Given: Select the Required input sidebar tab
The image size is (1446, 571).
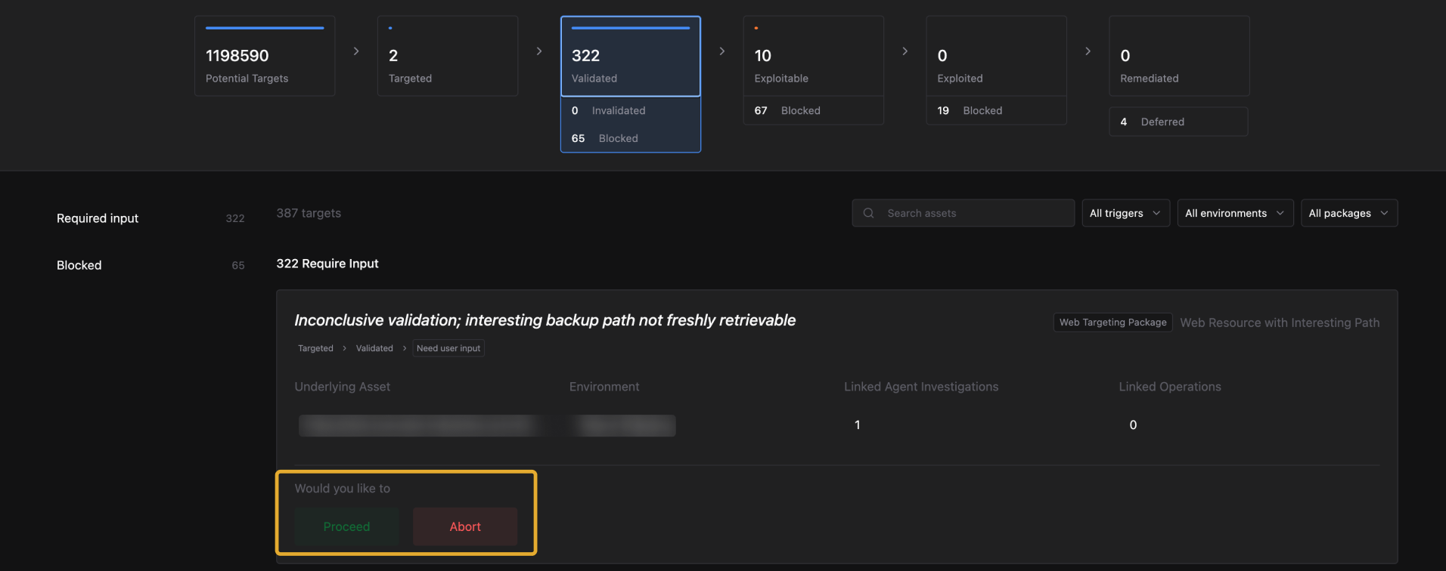Looking at the screenshot, I should [x=150, y=218].
